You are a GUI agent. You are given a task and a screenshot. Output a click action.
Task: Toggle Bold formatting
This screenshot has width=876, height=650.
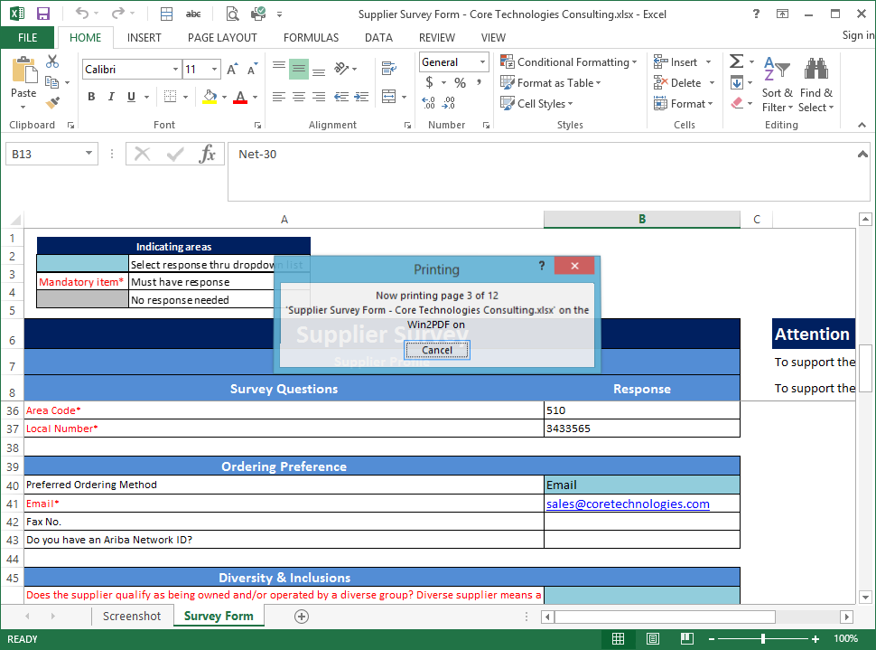tap(91, 97)
